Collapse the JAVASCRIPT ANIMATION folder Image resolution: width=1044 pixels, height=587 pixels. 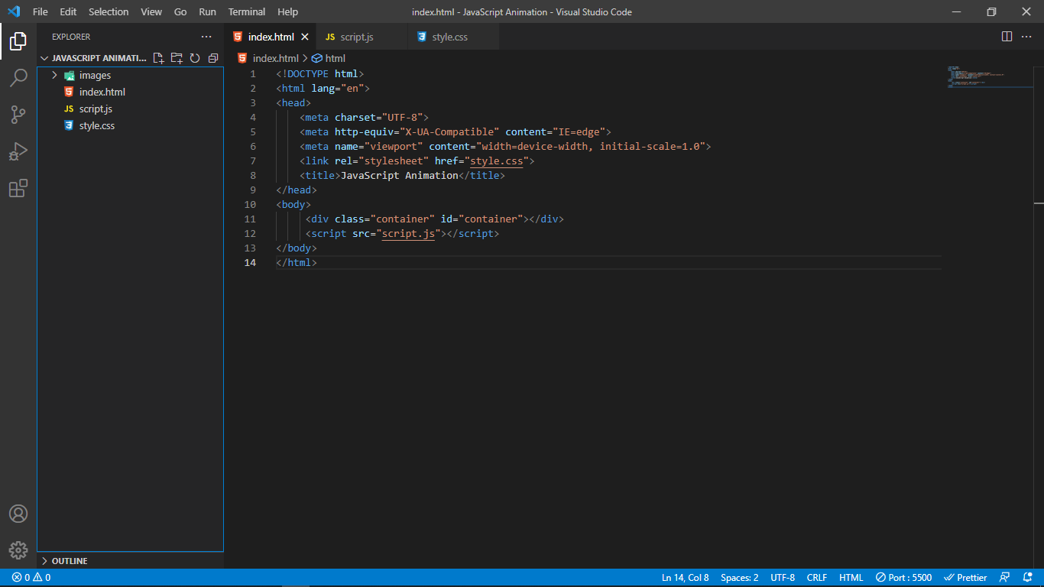[x=44, y=57]
